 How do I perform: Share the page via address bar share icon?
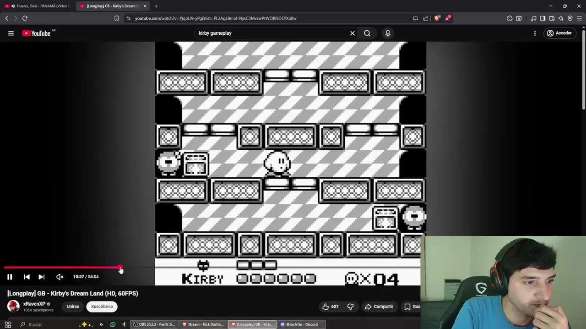click(x=426, y=18)
